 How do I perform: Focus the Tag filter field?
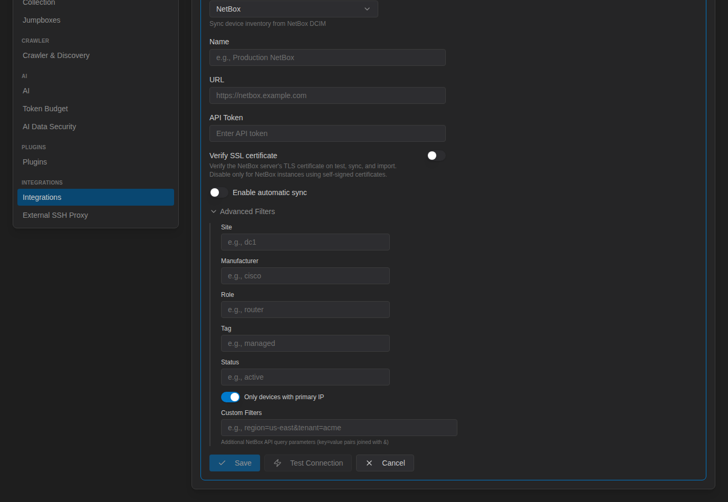pyautogui.click(x=305, y=343)
